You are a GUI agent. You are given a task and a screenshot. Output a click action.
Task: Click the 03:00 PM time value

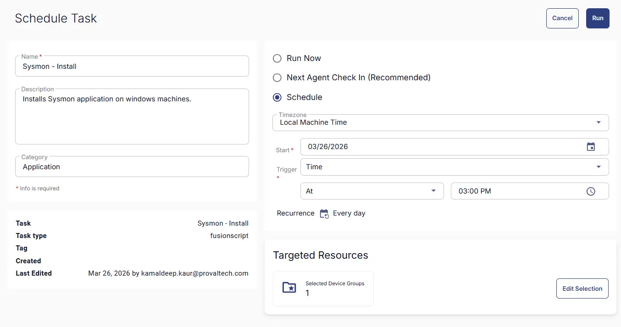(x=475, y=191)
